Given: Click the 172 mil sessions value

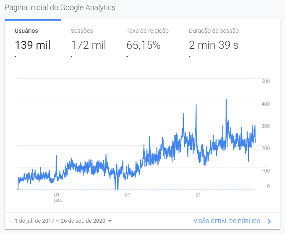Looking at the screenshot, I should 89,45.
